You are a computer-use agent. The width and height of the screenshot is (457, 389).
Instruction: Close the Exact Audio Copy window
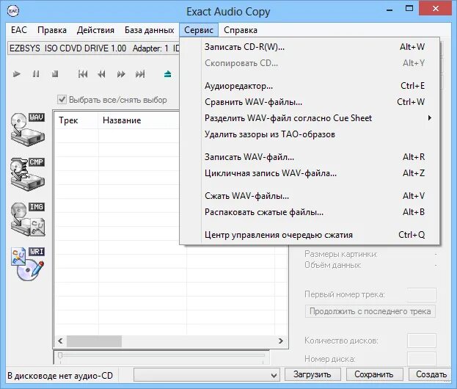[x=436, y=9]
